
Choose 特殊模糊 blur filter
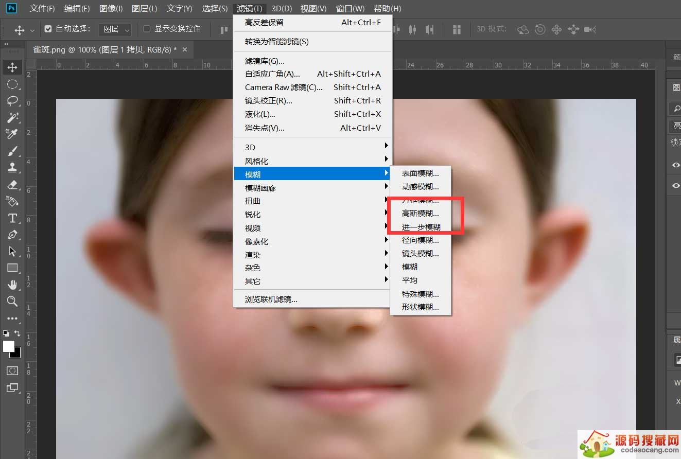[421, 294]
